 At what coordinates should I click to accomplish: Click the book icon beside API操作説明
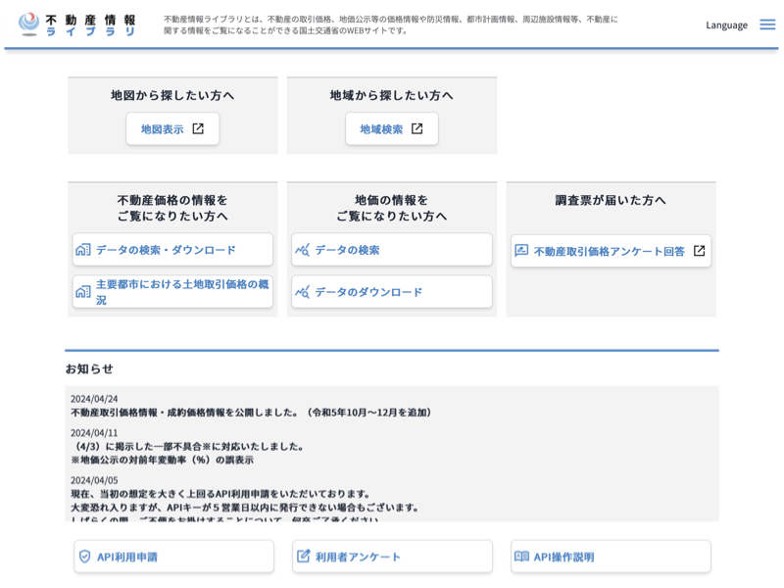[x=521, y=557]
